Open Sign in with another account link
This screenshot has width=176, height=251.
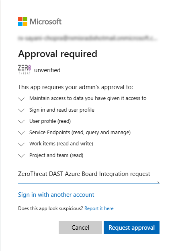tap(56, 195)
